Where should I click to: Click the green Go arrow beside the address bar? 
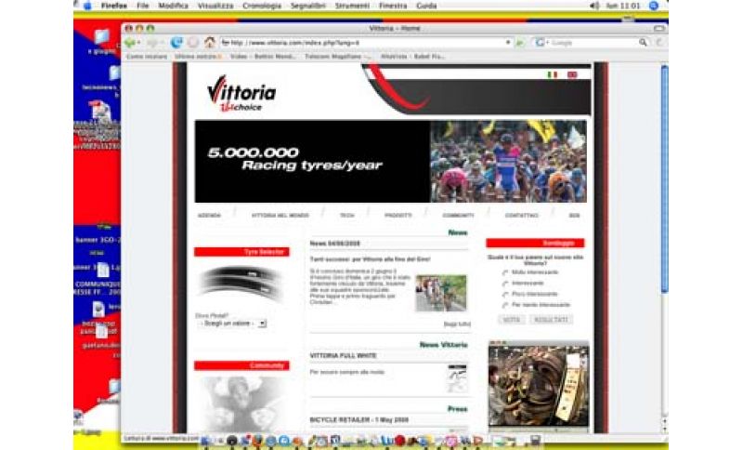pyautogui.click(x=520, y=43)
